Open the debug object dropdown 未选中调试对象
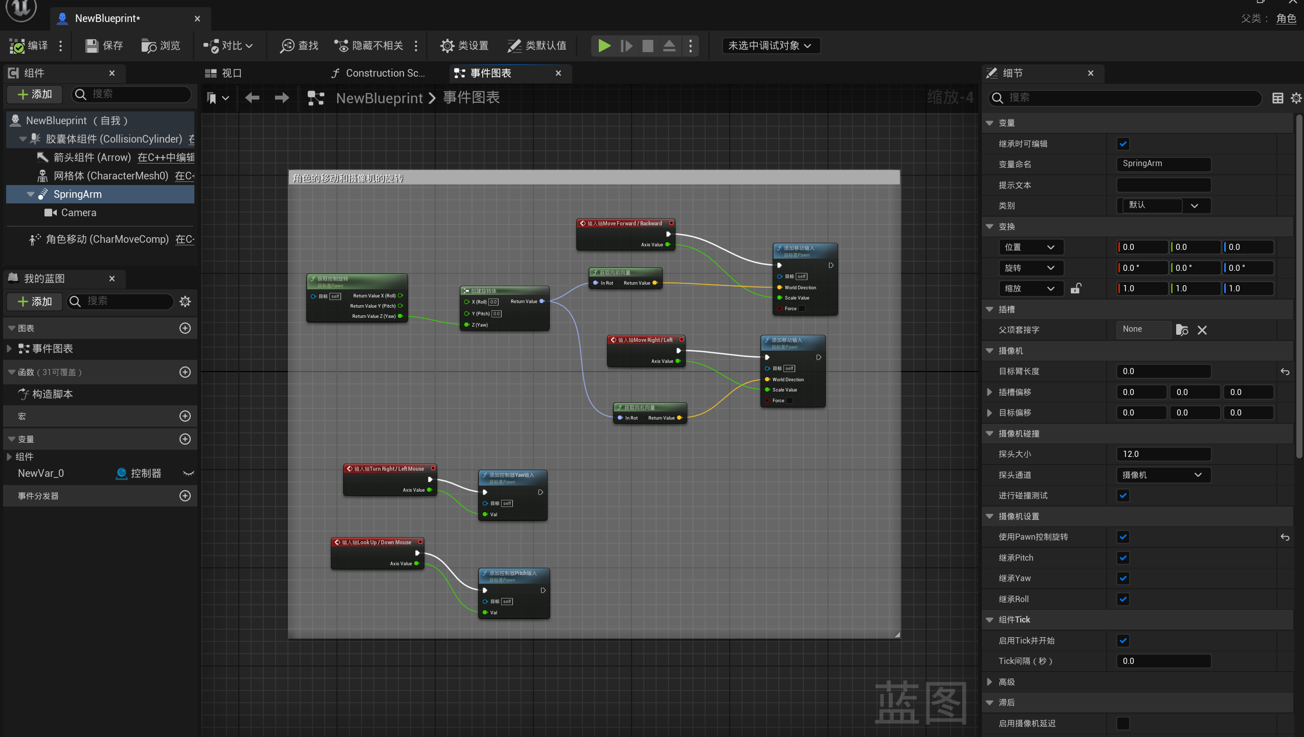1304x737 pixels. pyautogui.click(x=770, y=46)
